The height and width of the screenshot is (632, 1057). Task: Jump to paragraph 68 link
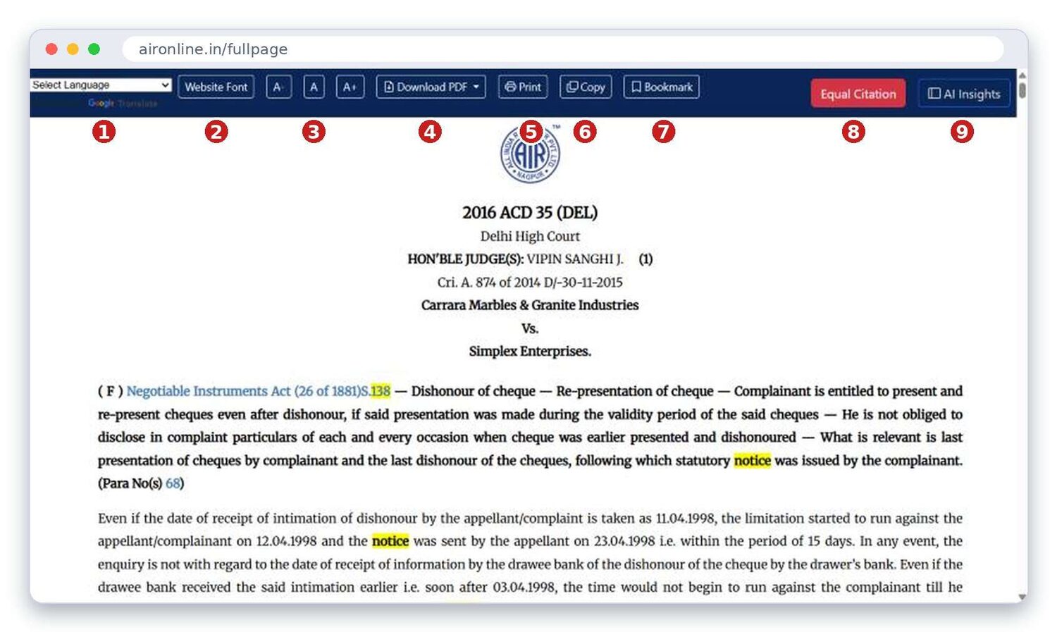[173, 483]
